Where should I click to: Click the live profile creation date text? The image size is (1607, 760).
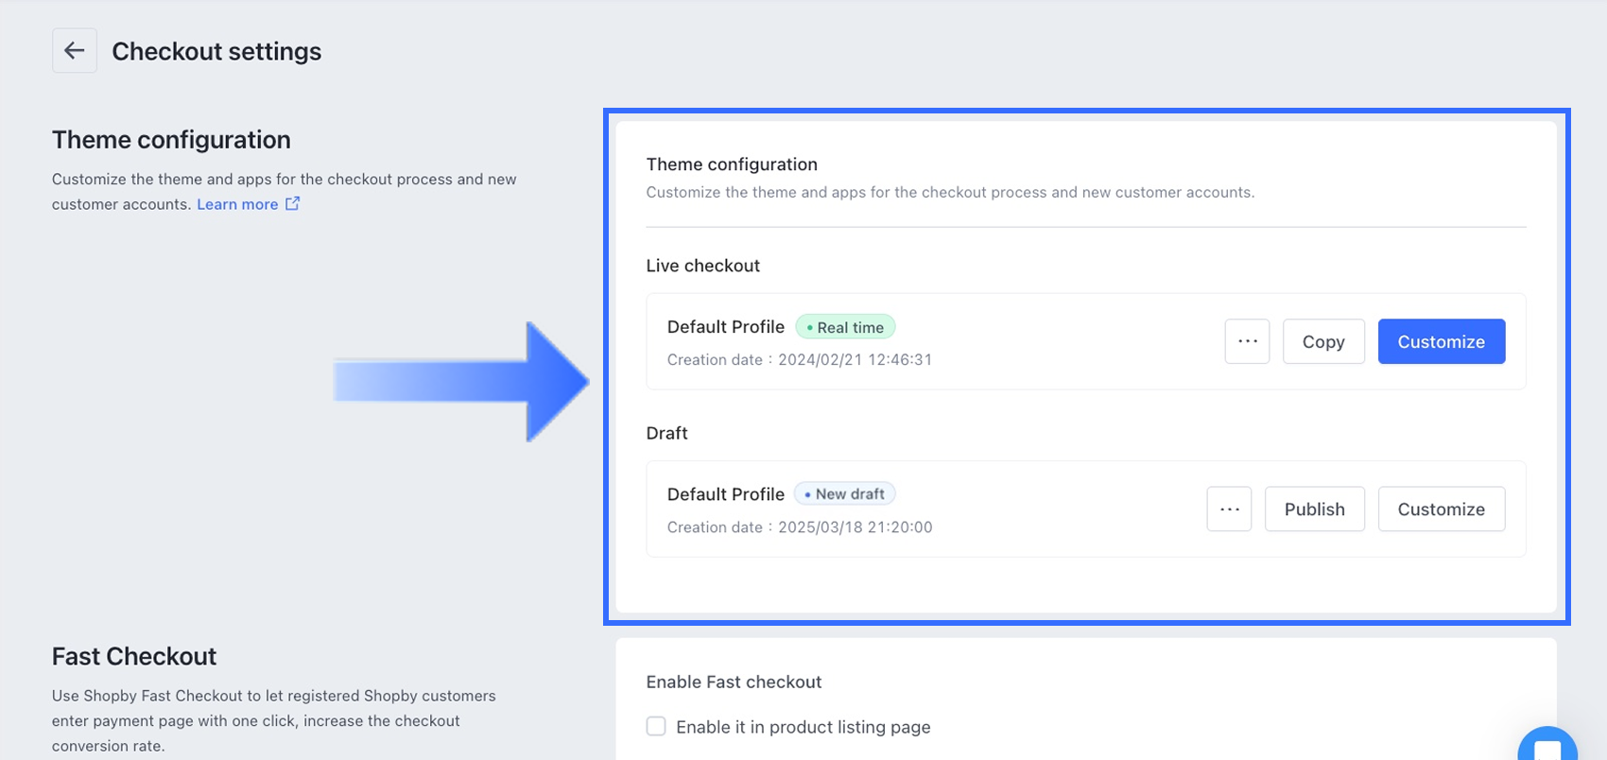799,359
